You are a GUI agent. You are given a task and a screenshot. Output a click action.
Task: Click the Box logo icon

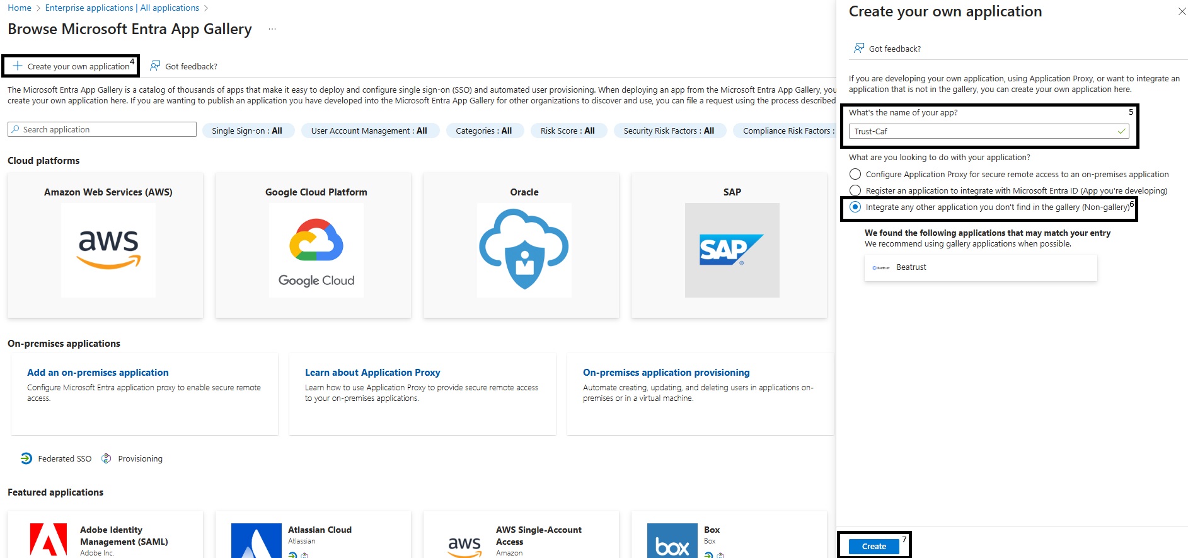point(672,540)
